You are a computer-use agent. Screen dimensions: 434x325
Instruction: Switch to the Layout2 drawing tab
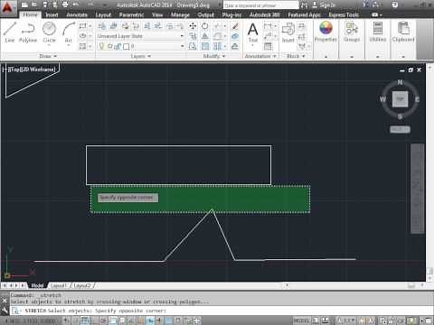click(x=82, y=285)
